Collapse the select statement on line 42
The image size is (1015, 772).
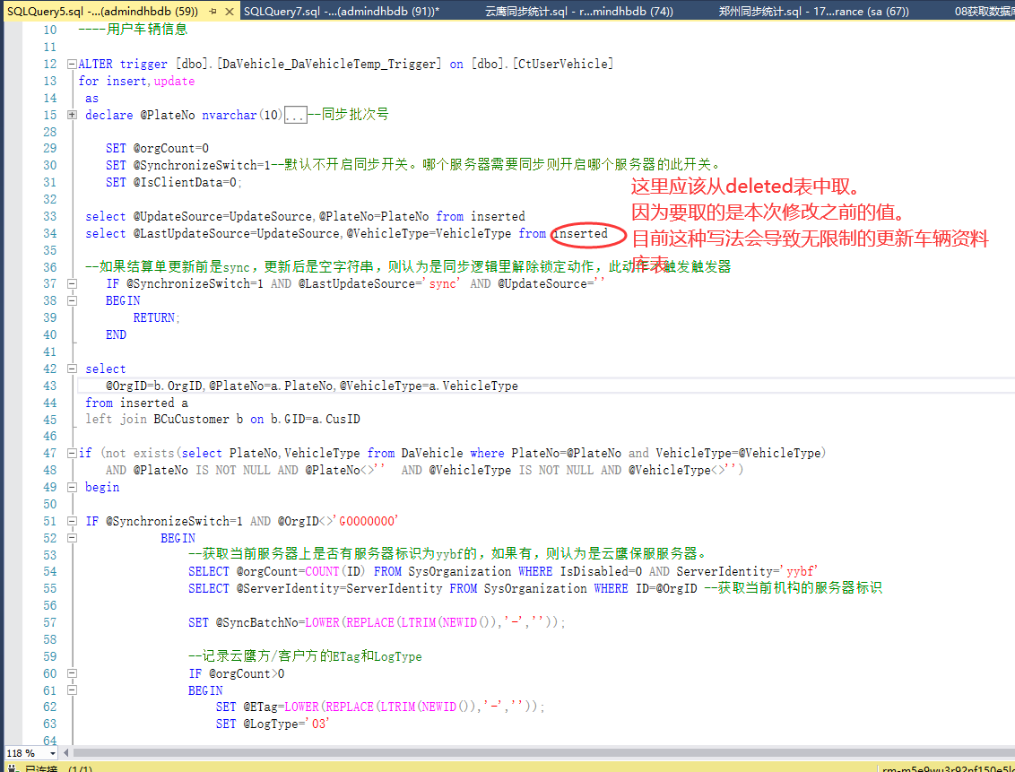72,369
